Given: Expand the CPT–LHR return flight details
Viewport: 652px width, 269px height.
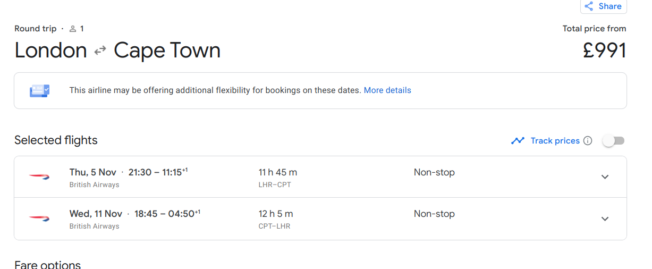Looking at the screenshot, I should pos(605,219).
